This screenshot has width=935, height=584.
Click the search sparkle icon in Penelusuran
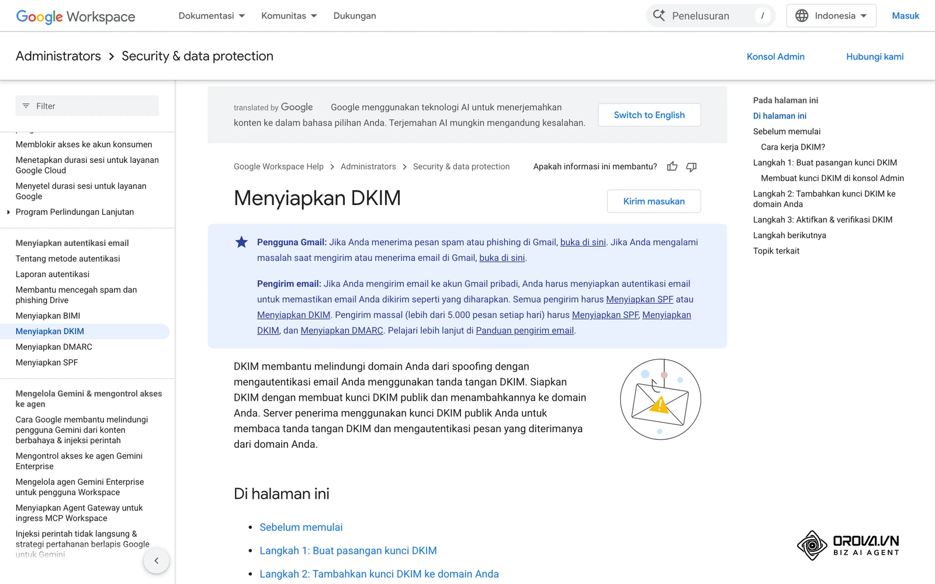click(x=659, y=16)
